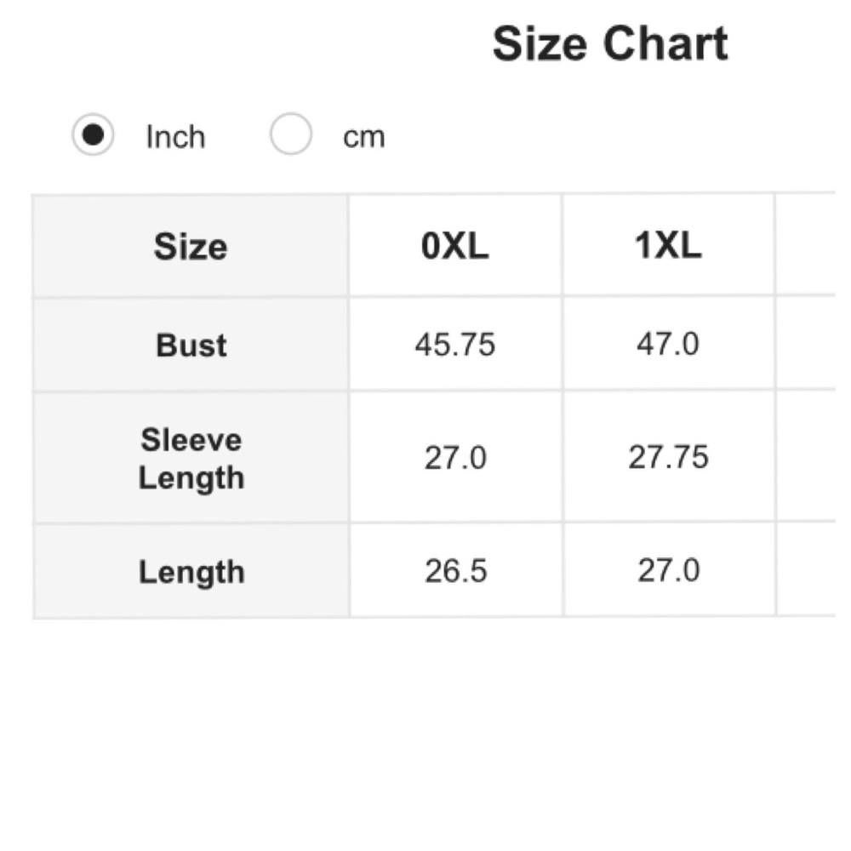Click the Size column header cell
The width and height of the screenshot is (851, 851).
point(191,247)
